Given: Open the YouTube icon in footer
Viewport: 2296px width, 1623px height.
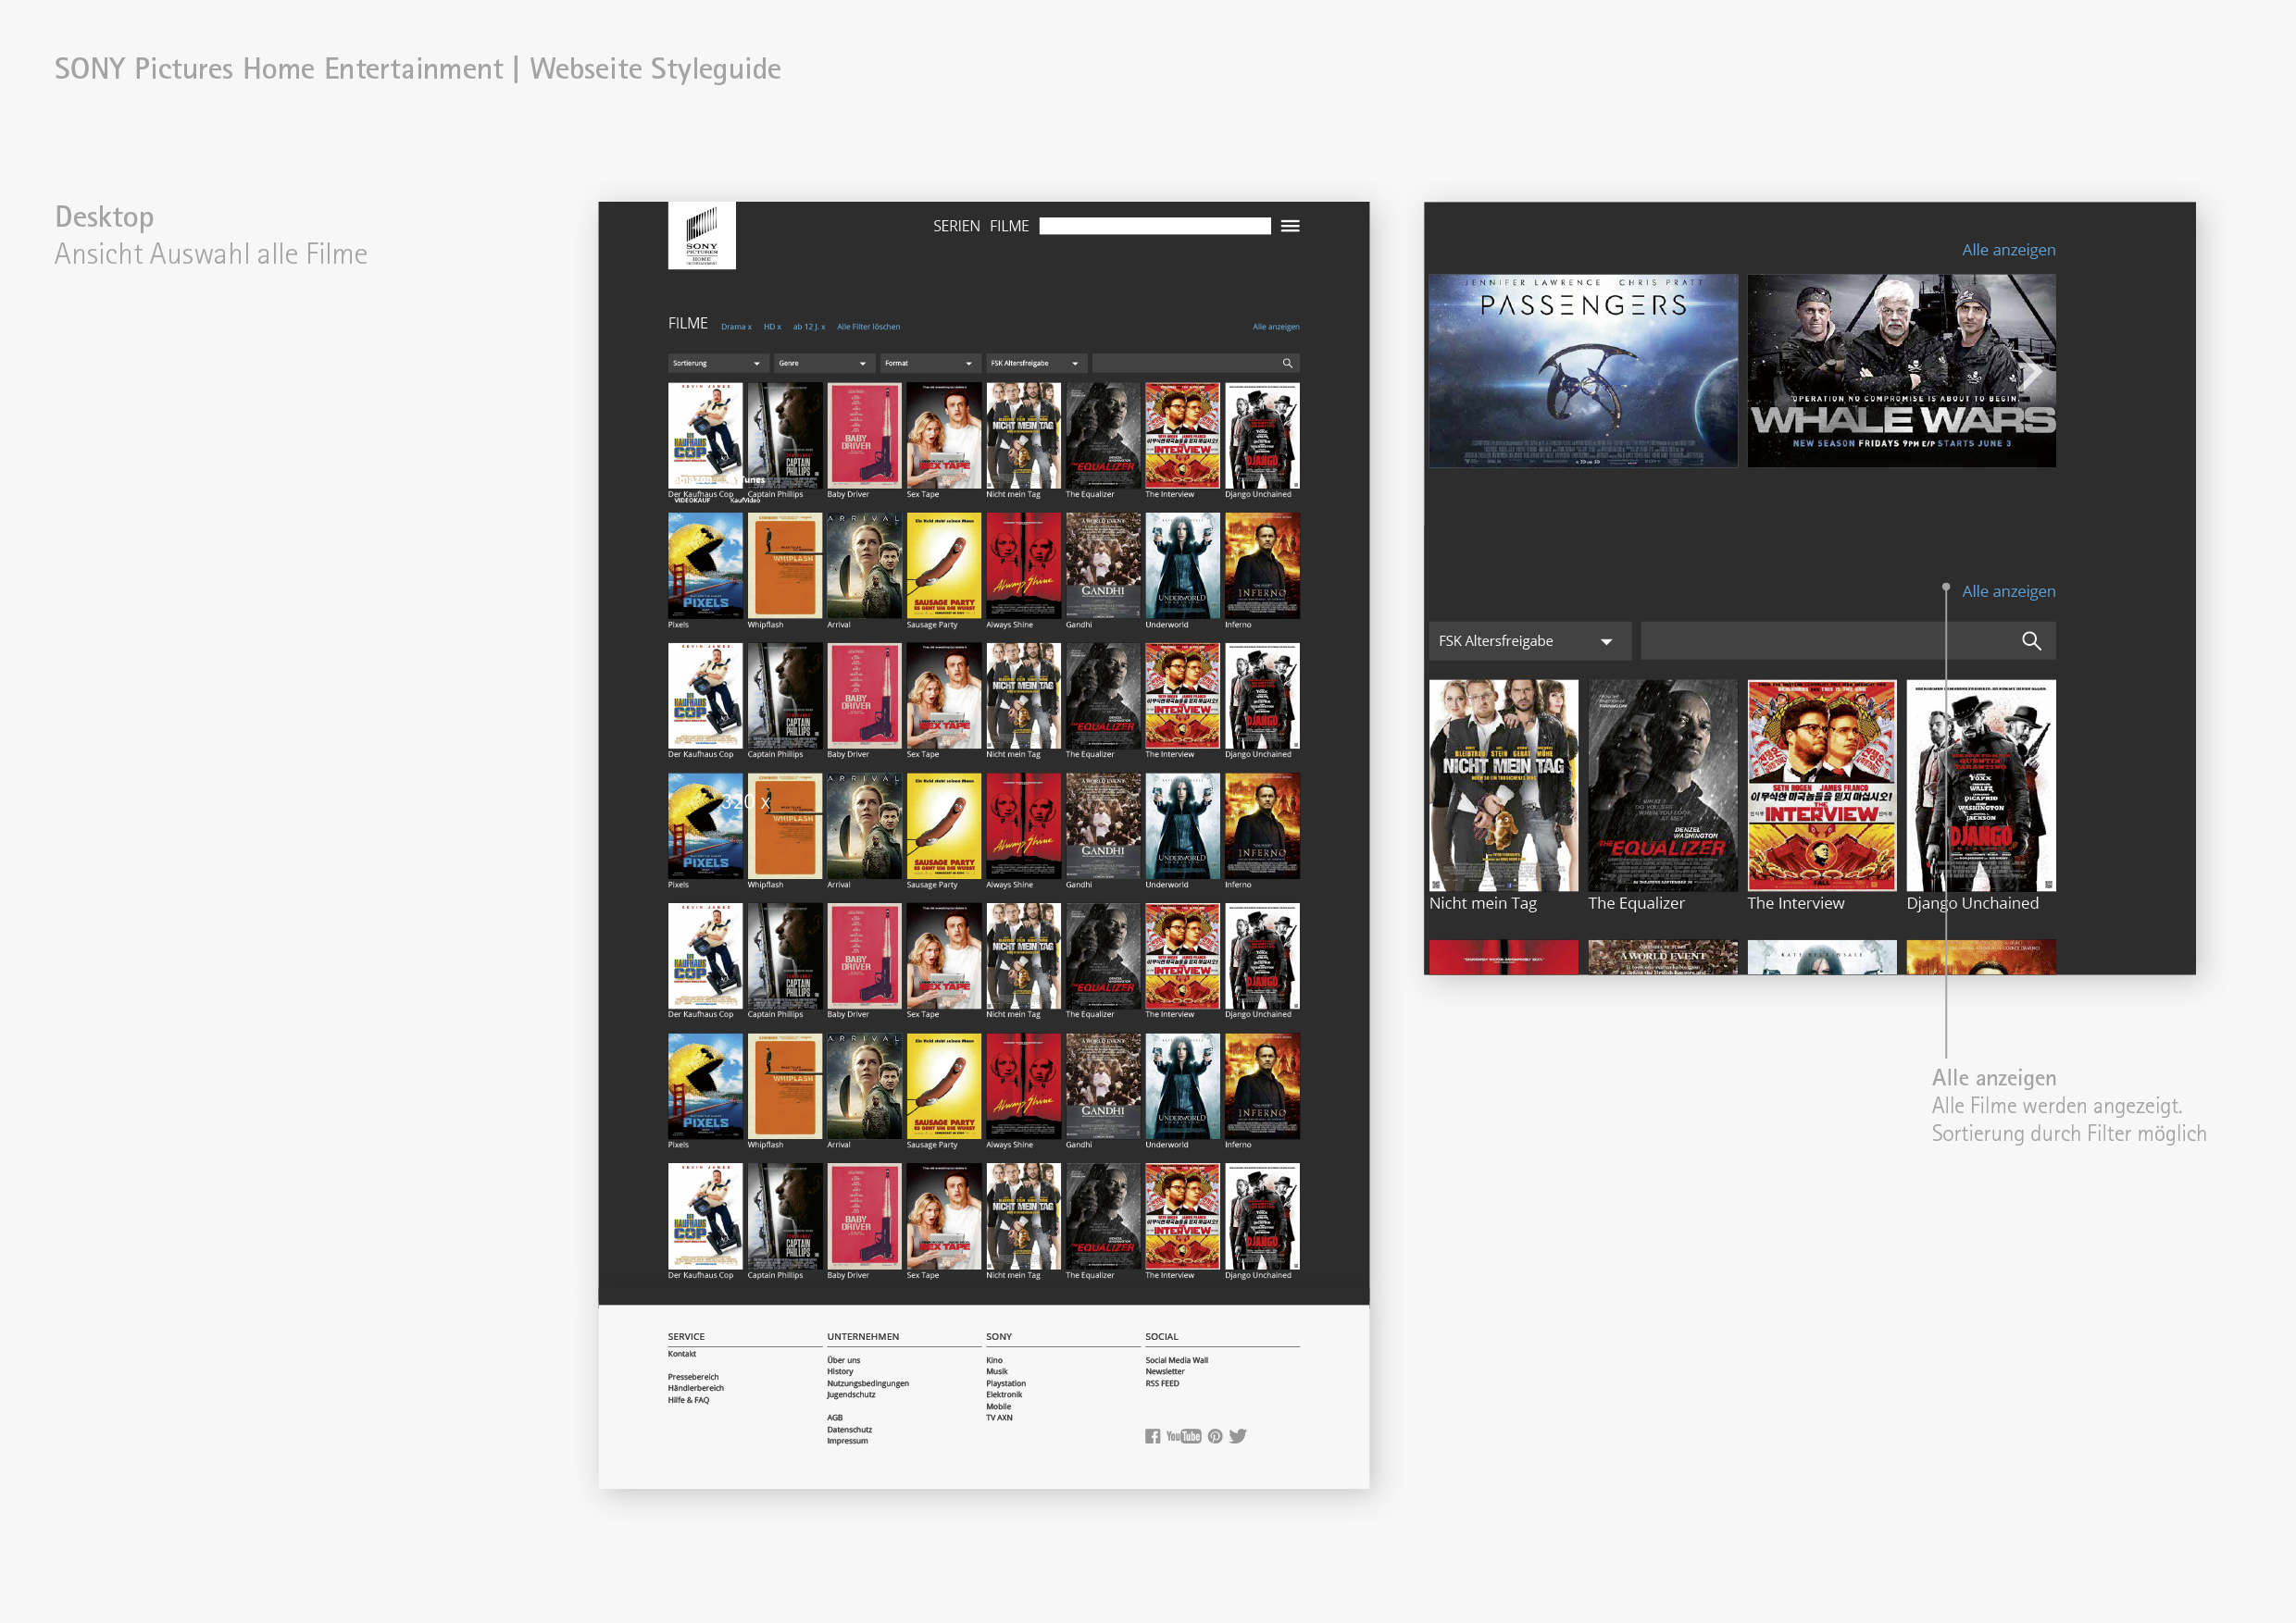Looking at the screenshot, I should pyautogui.click(x=1183, y=1436).
